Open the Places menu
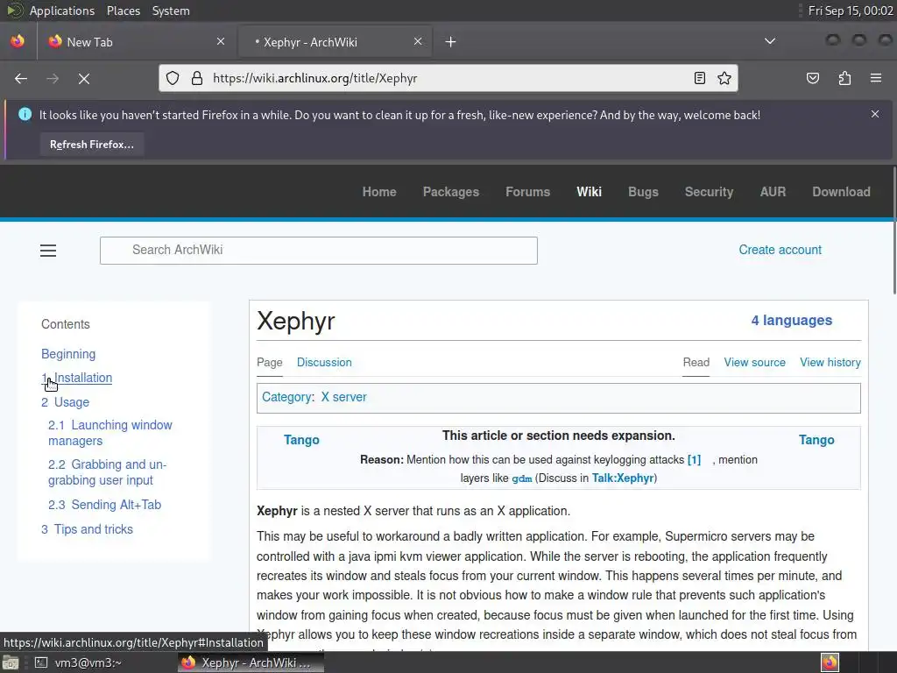Image resolution: width=897 pixels, height=673 pixels. [x=124, y=11]
